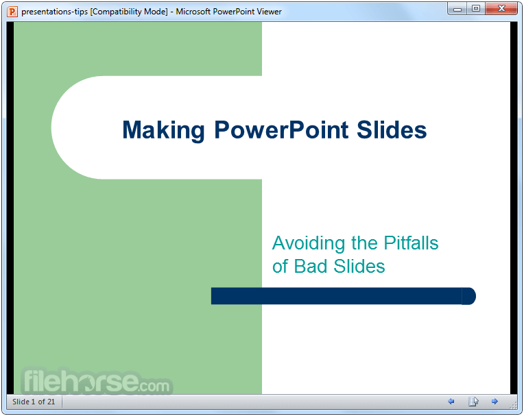This screenshot has width=524, height=416.
Task: Close the PowerPoint Viewer window
Action: click(501, 9)
